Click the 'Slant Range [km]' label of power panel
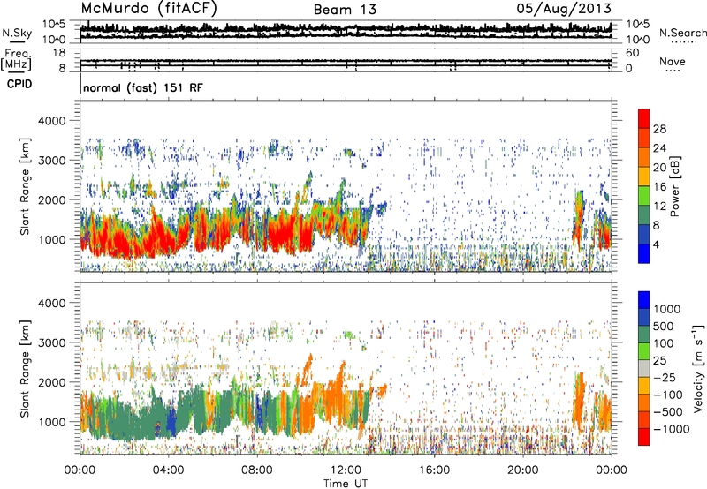707x489 pixels. (x=26, y=186)
